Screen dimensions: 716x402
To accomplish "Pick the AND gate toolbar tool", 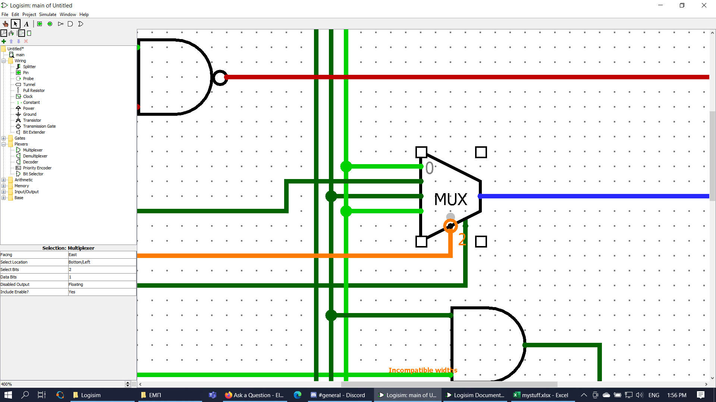I will point(70,24).
